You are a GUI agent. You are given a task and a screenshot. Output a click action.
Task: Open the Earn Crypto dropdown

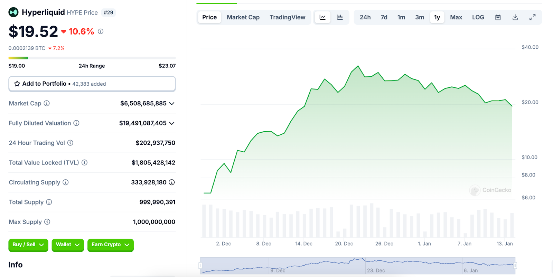coord(111,245)
